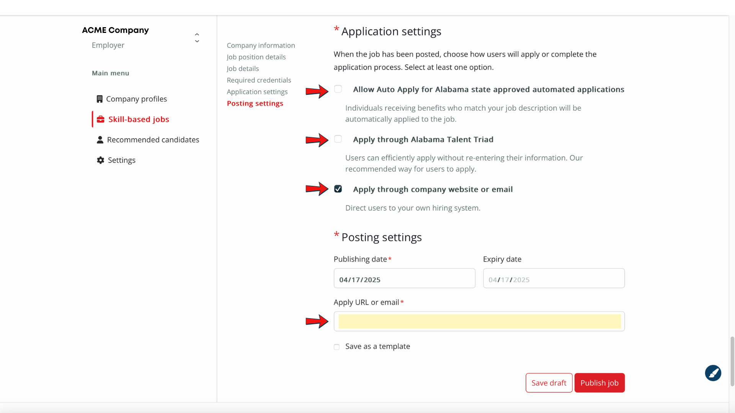Expand the ACME Company employer switcher
The image size is (735, 413).
tap(197, 37)
